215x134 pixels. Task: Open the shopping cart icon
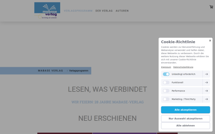coord(211,7)
